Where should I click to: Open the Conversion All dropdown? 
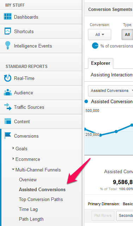pos(100,34)
